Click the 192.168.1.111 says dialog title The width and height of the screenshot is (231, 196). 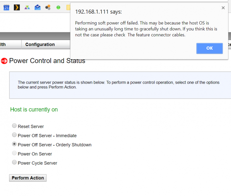point(99,12)
